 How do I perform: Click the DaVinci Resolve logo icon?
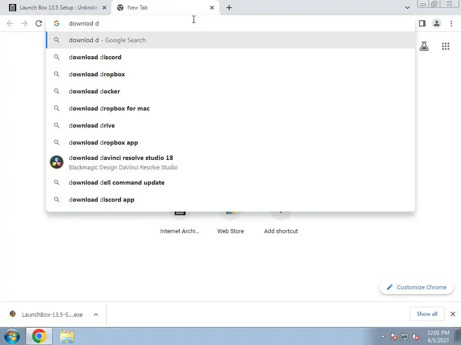[57, 162]
